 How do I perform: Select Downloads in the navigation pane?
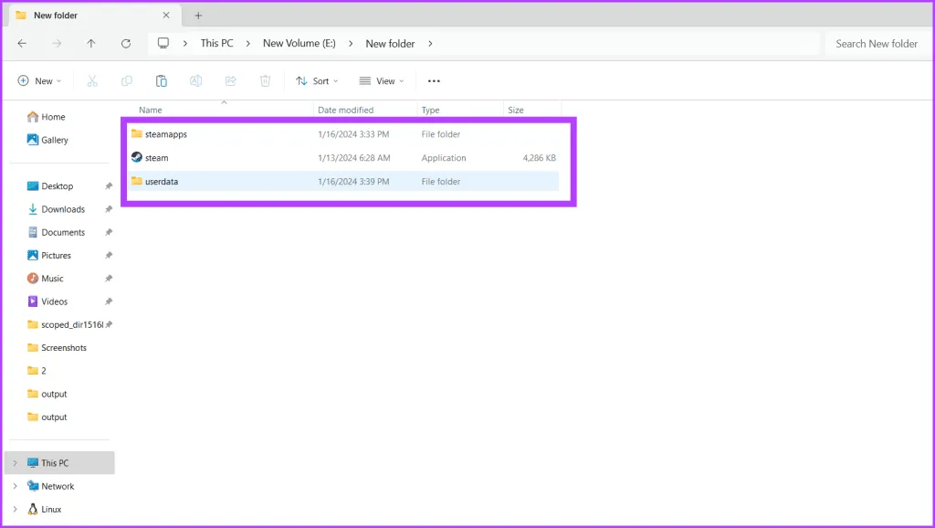coord(63,209)
